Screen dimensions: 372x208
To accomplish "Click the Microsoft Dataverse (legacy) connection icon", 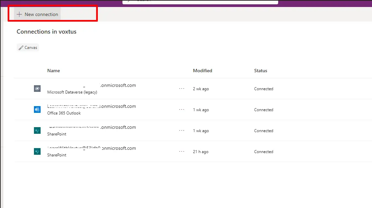I will click(37, 89).
